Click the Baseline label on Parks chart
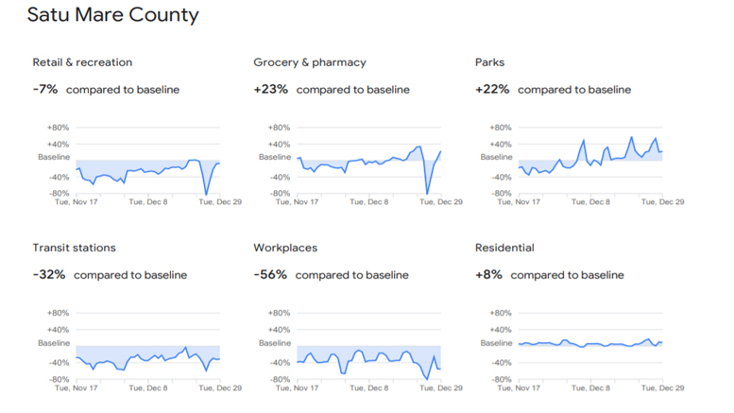The height and width of the screenshot is (413, 734). click(496, 157)
